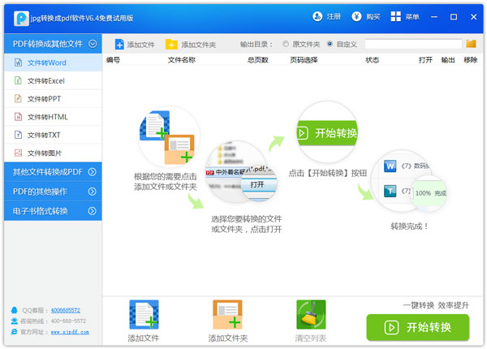Click the 添加文件夹 toolbar label

click(199, 45)
